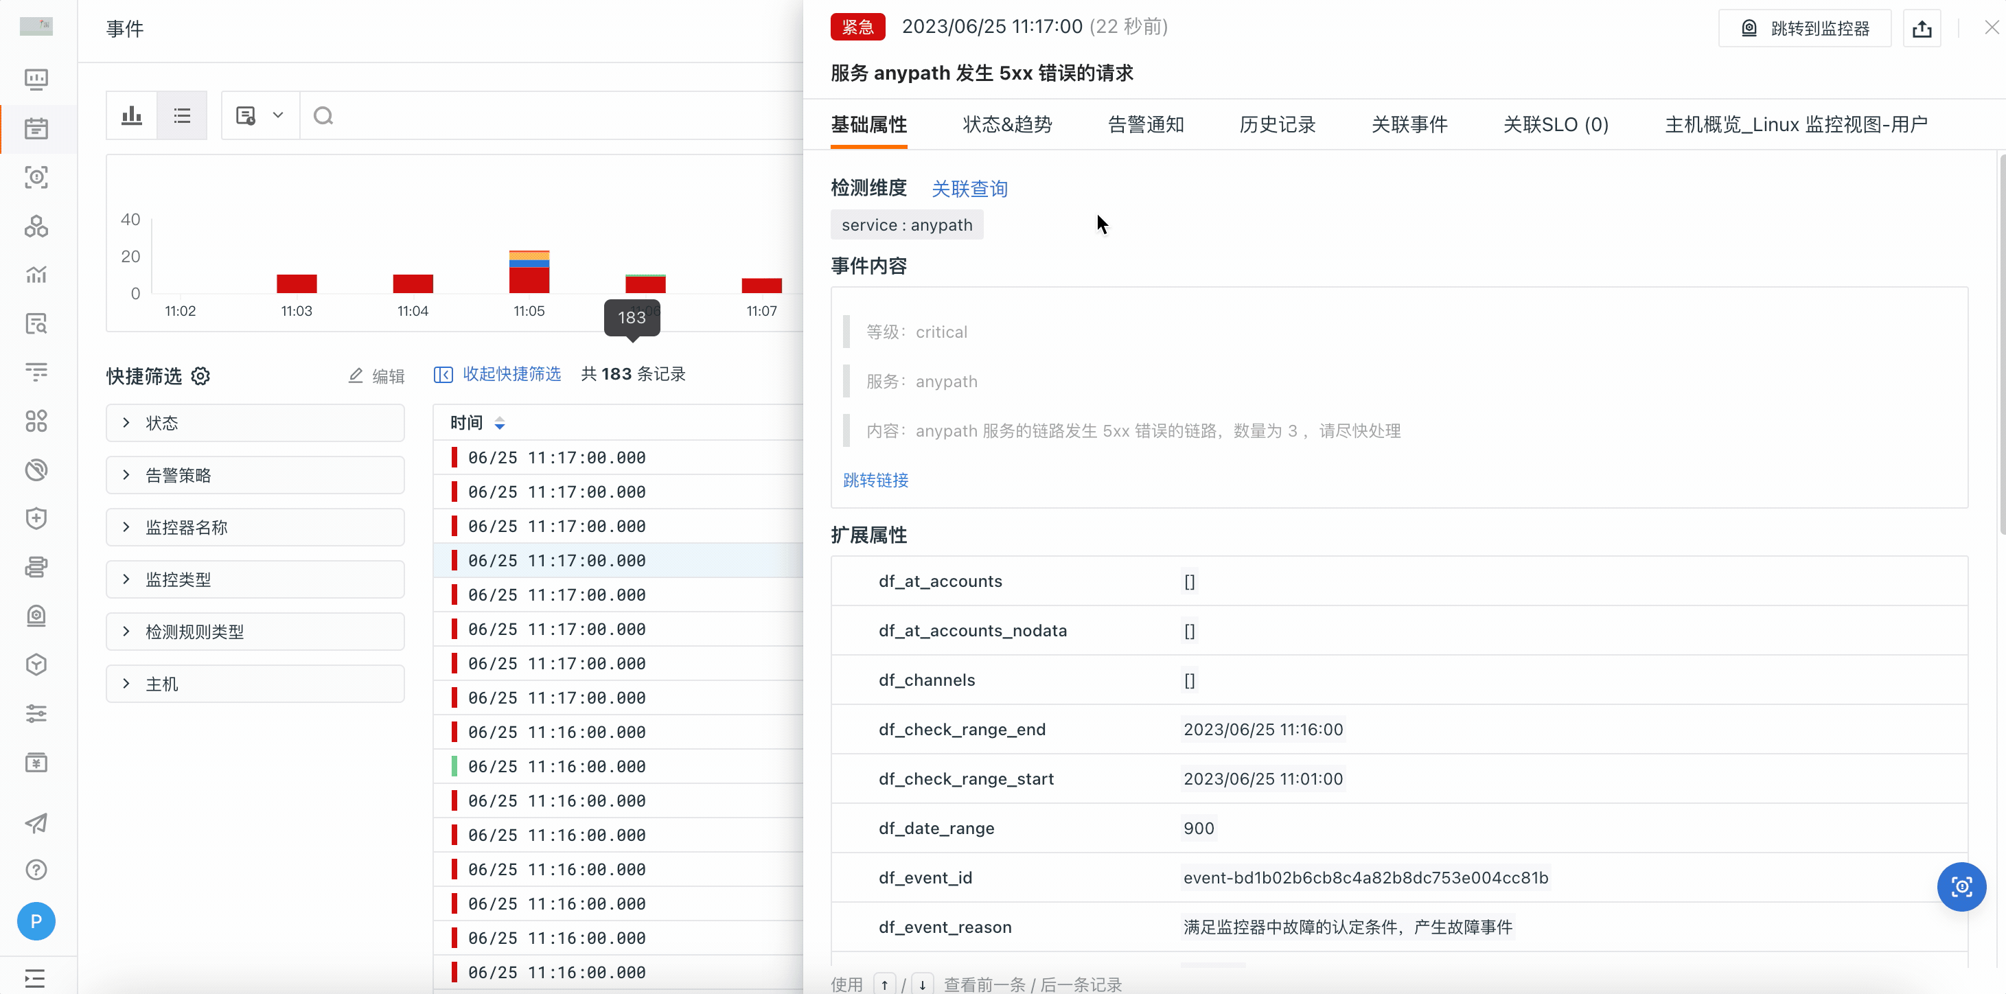Switch to 关联SLO (0) tab
The height and width of the screenshot is (994, 2006).
1555,124
